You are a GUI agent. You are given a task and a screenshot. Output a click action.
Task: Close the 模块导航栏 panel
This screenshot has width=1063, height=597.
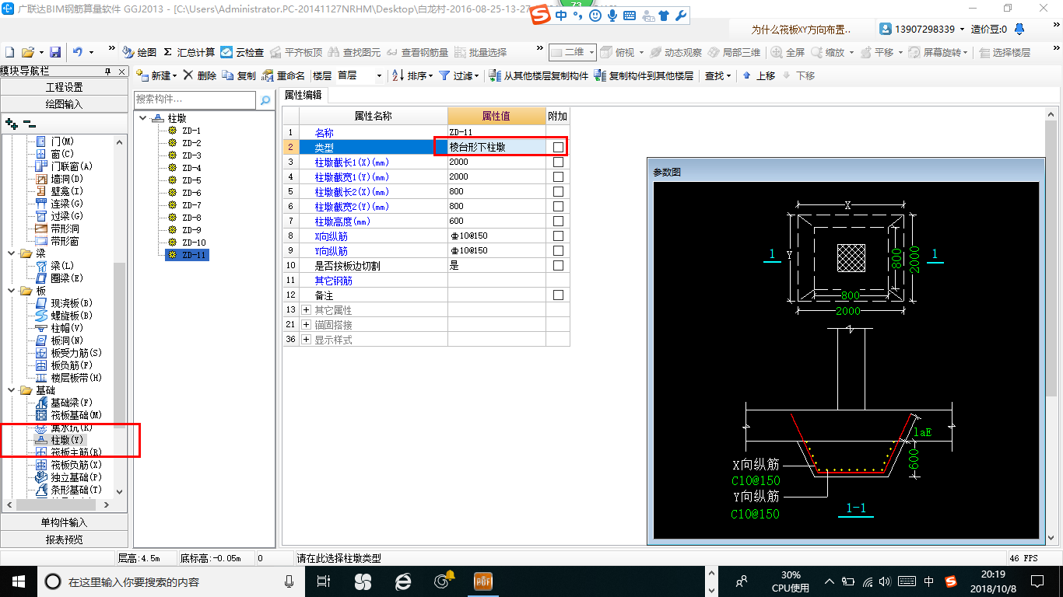click(x=121, y=72)
